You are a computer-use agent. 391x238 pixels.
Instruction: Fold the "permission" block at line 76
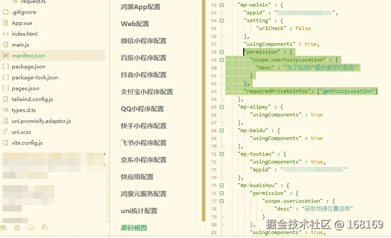222,194
